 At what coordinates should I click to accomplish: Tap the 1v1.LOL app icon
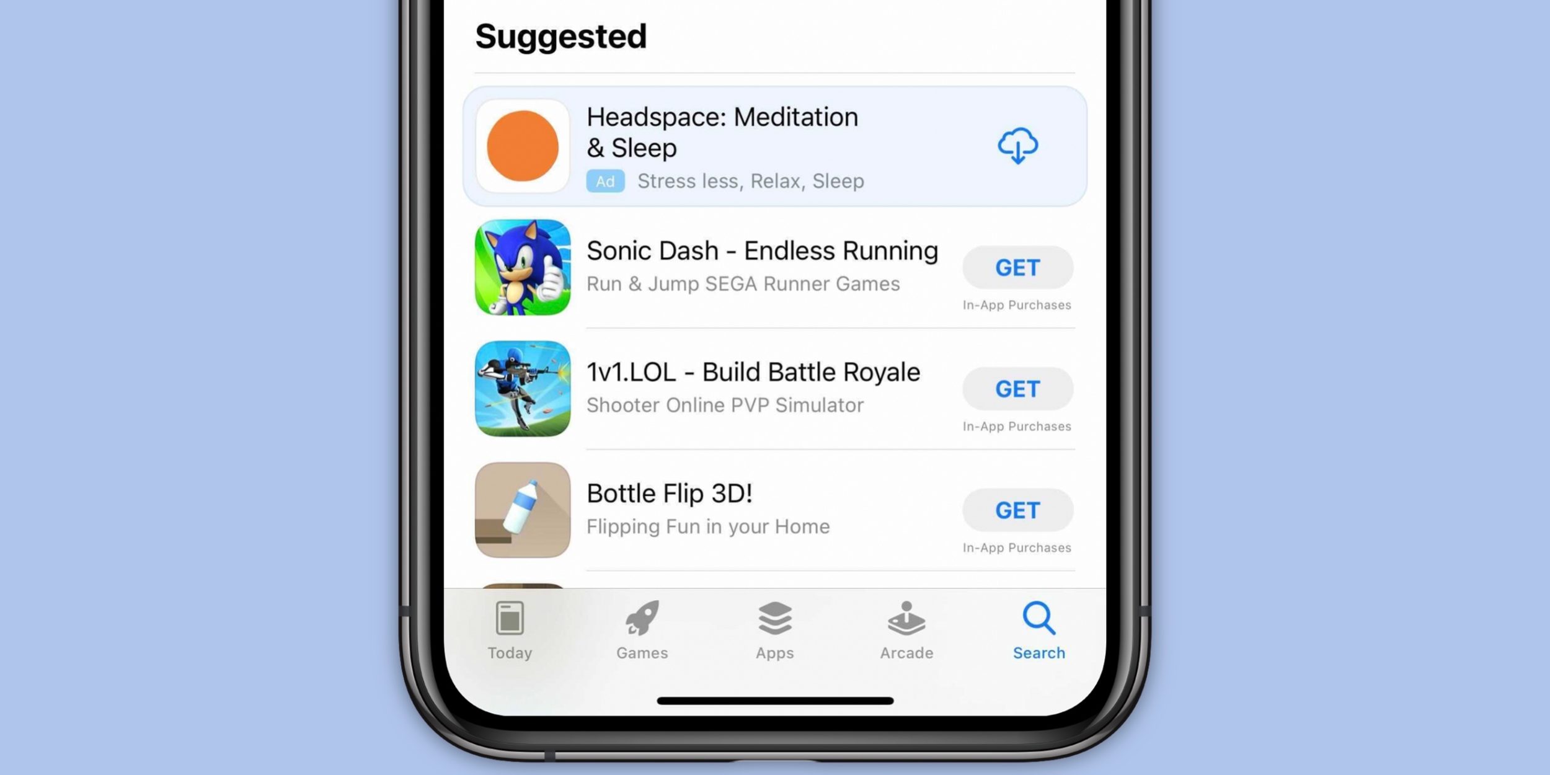pyautogui.click(x=522, y=389)
